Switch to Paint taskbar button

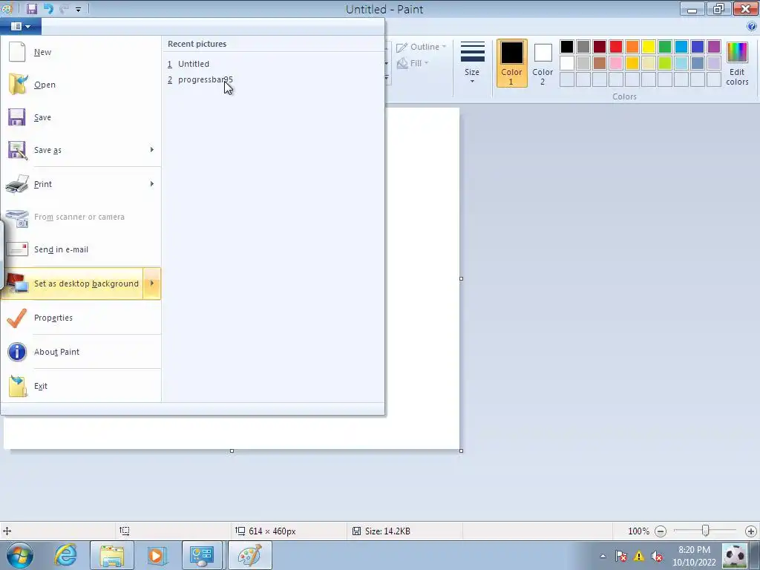pyautogui.click(x=249, y=555)
